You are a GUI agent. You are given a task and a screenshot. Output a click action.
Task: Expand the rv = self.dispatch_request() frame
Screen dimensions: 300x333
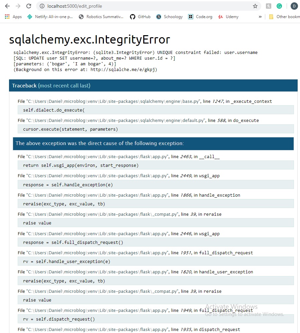tap(156, 319)
